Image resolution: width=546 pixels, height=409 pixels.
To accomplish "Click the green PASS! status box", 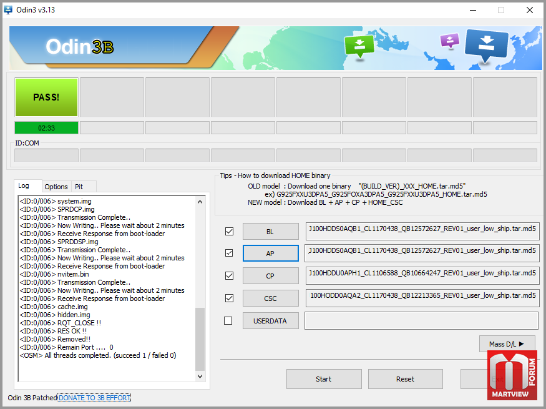I will pyautogui.click(x=46, y=97).
